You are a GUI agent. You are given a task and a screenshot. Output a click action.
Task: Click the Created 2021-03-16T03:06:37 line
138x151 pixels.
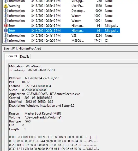pyautogui.click(x=31, y=98)
